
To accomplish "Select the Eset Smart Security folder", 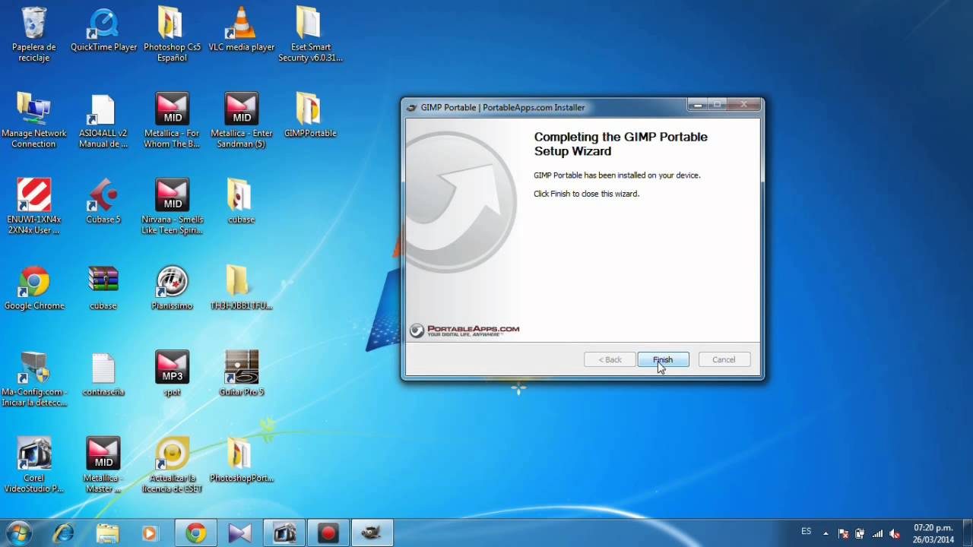I will (x=310, y=36).
